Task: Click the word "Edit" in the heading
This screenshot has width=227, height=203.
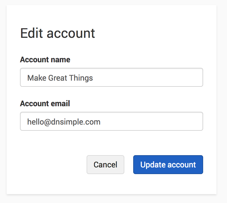Action: [31, 33]
